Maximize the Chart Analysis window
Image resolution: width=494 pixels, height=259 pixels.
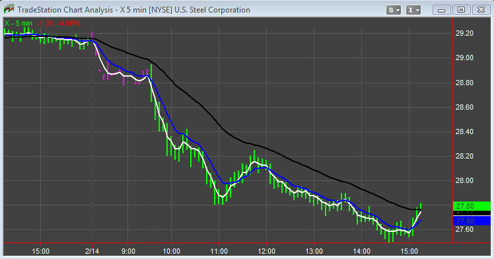pos(461,10)
